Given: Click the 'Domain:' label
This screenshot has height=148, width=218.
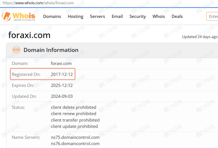Looking at the screenshot, I should [20, 63].
